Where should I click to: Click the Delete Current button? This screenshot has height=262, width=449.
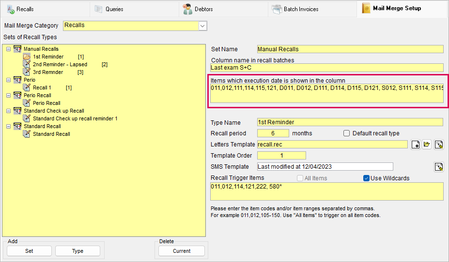(x=182, y=251)
